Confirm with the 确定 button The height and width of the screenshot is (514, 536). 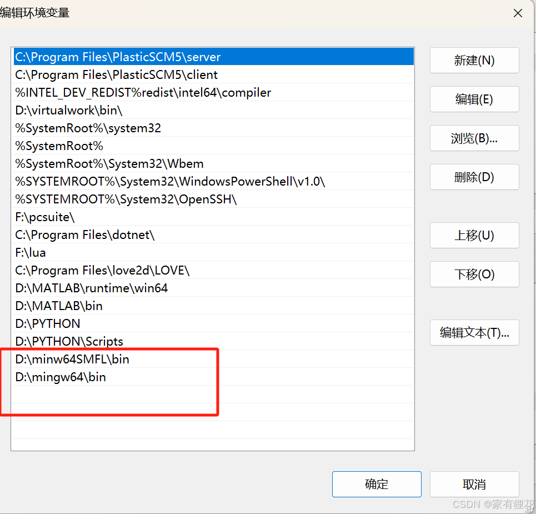pos(377,484)
